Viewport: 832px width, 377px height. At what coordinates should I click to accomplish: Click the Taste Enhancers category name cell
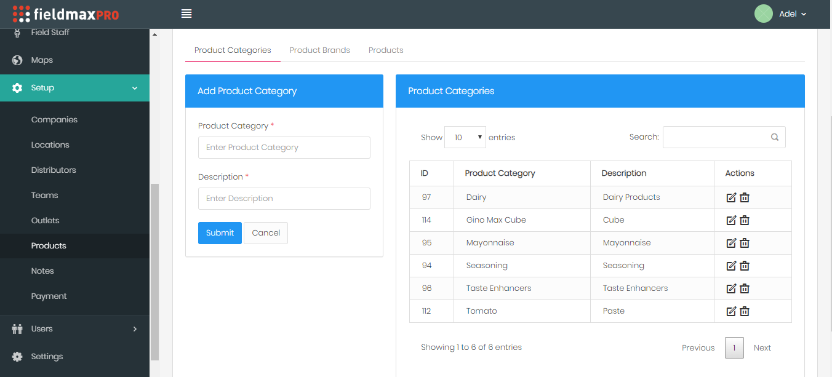pos(522,288)
